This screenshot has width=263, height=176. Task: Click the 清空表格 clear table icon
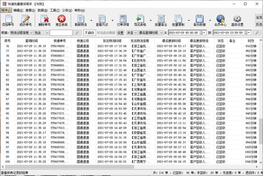pyautogui.click(x=61, y=19)
